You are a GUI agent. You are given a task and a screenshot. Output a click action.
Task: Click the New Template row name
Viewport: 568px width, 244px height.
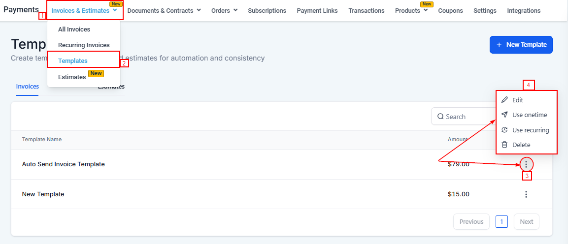pyautogui.click(x=43, y=194)
